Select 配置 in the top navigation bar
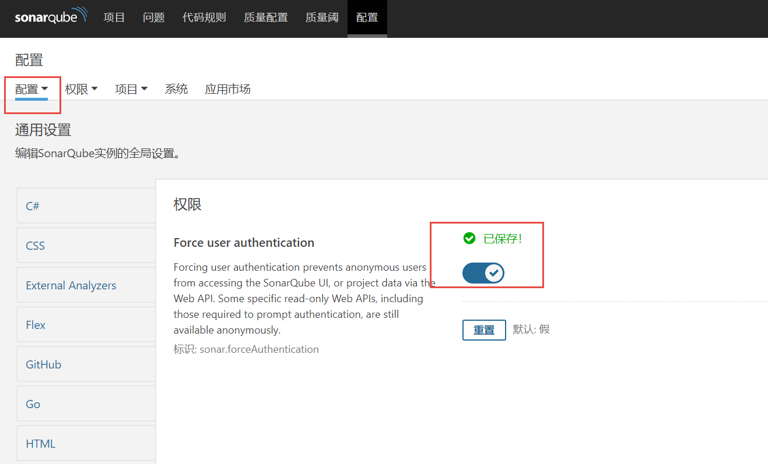The height and width of the screenshot is (464, 768). 367,17
